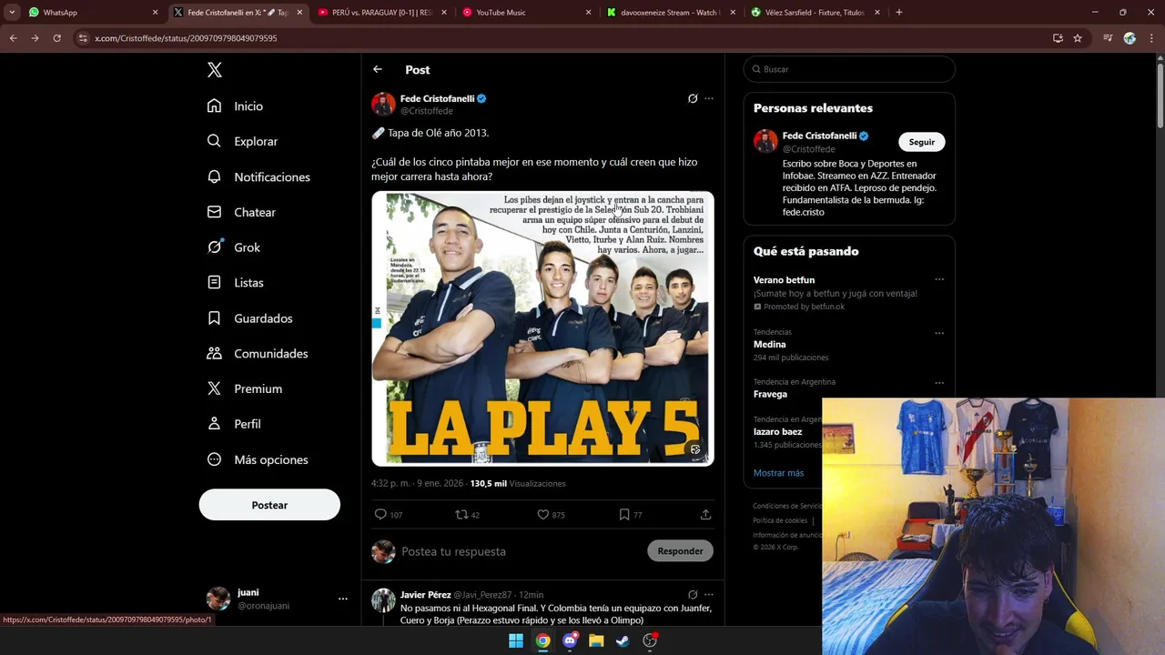1165x655 pixels.
Task: Click the Seguir button
Action: [x=921, y=142]
